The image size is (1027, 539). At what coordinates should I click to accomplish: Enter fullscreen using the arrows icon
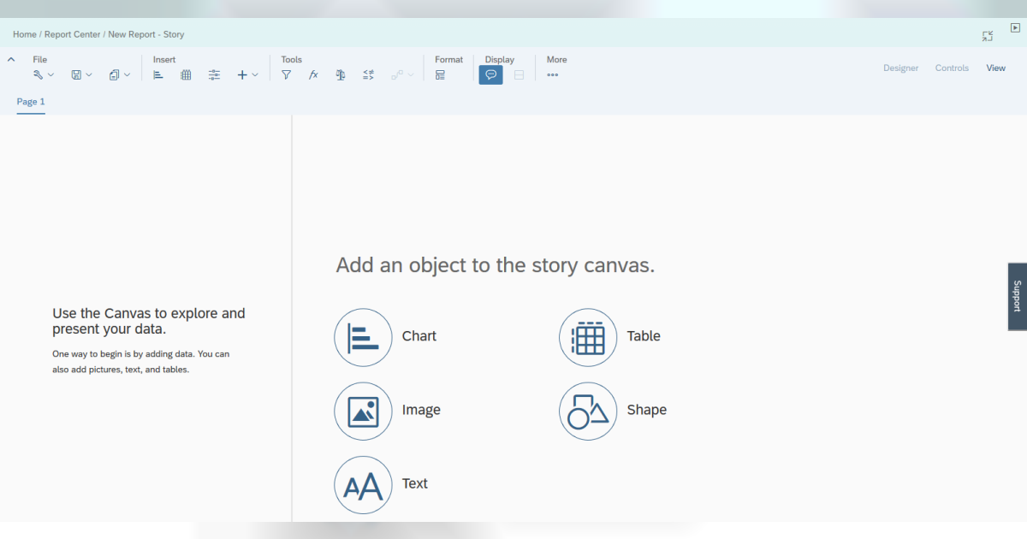pyautogui.click(x=987, y=36)
